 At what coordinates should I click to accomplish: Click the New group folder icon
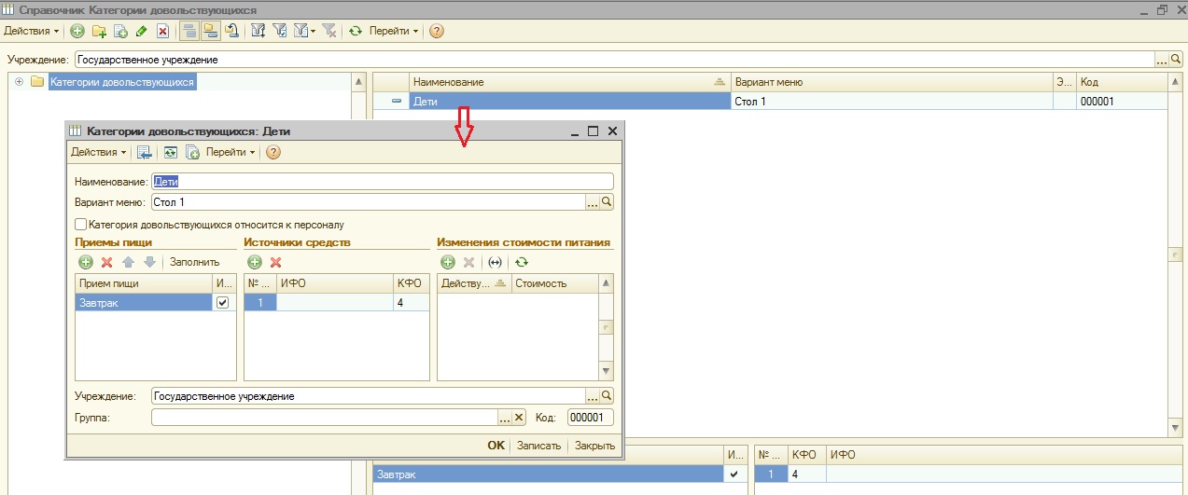pyautogui.click(x=99, y=31)
